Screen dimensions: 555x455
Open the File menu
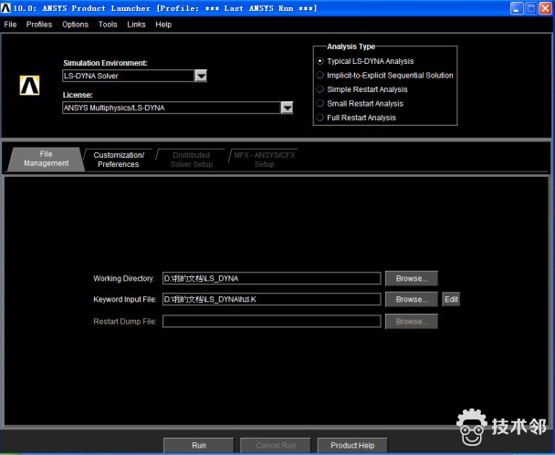(11, 25)
